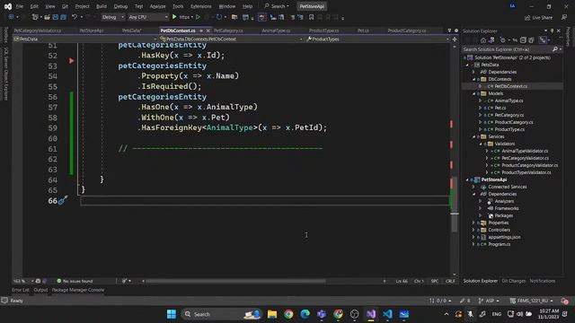The image size is (575, 323).
Task: Select Program.cs in Solution Explorer
Action: click(499, 244)
